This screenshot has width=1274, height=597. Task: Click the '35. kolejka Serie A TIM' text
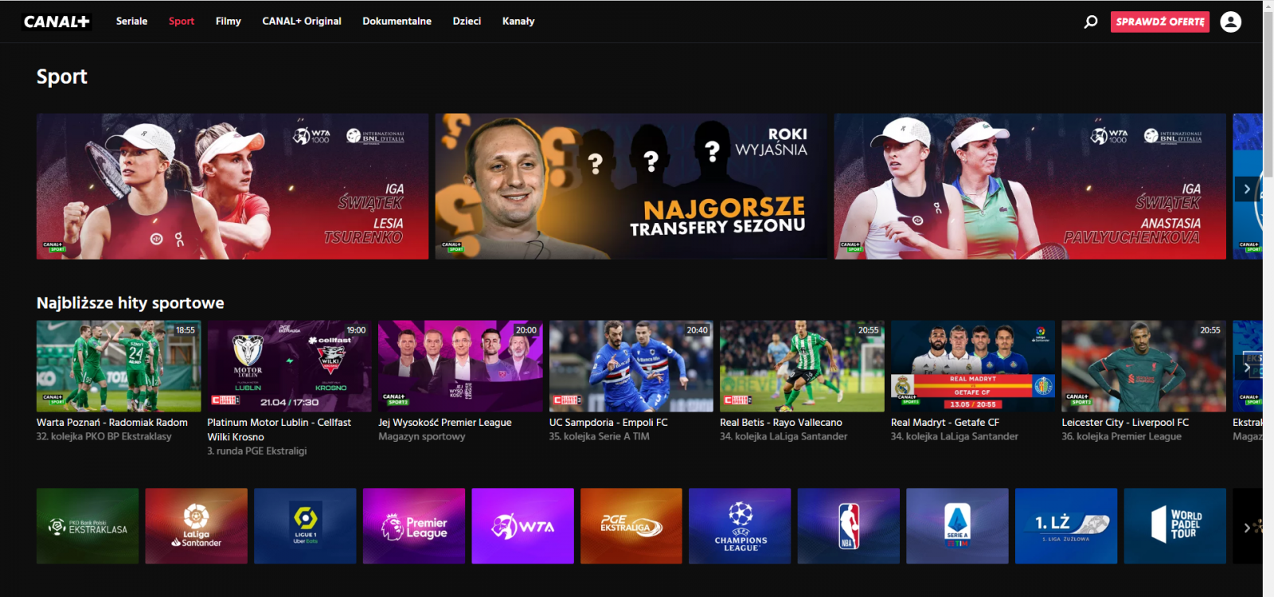click(x=600, y=436)
